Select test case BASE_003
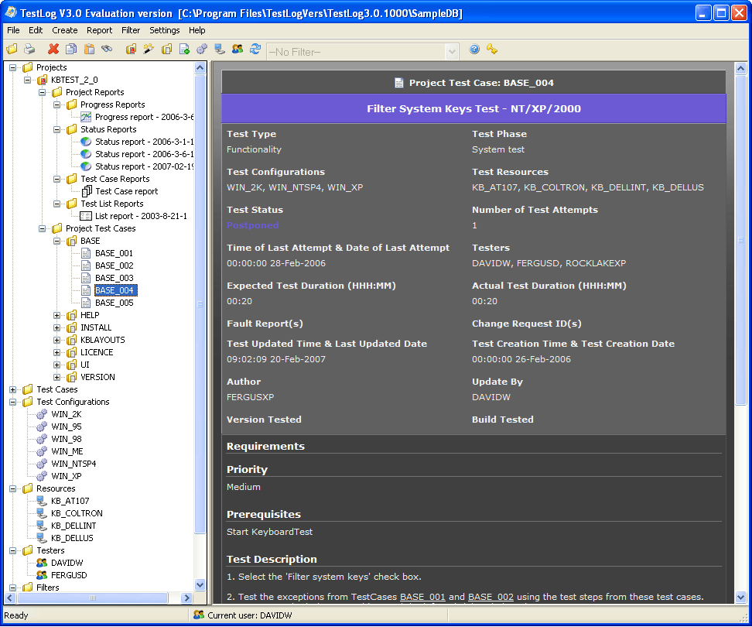Image resolution: width=752 pixels, height=627 pixels. click(x=115, y=278)
